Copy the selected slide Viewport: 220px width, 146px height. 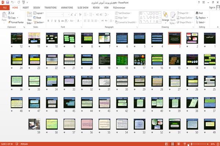(x=12, y=18)
